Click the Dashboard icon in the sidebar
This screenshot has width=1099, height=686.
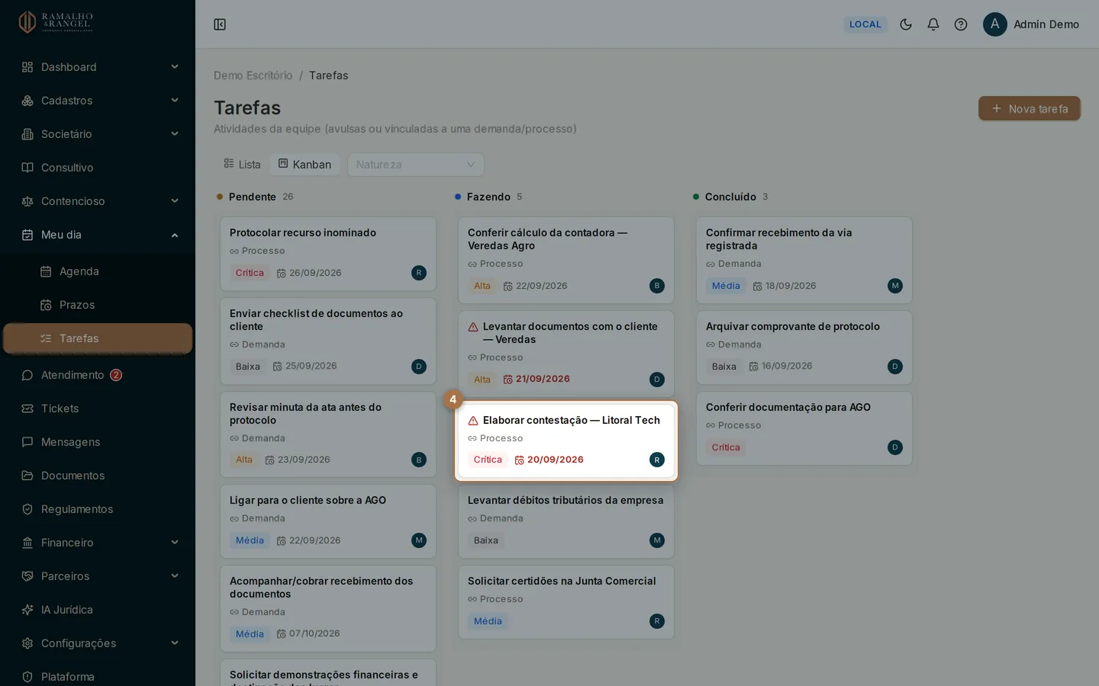click(27, 67)
